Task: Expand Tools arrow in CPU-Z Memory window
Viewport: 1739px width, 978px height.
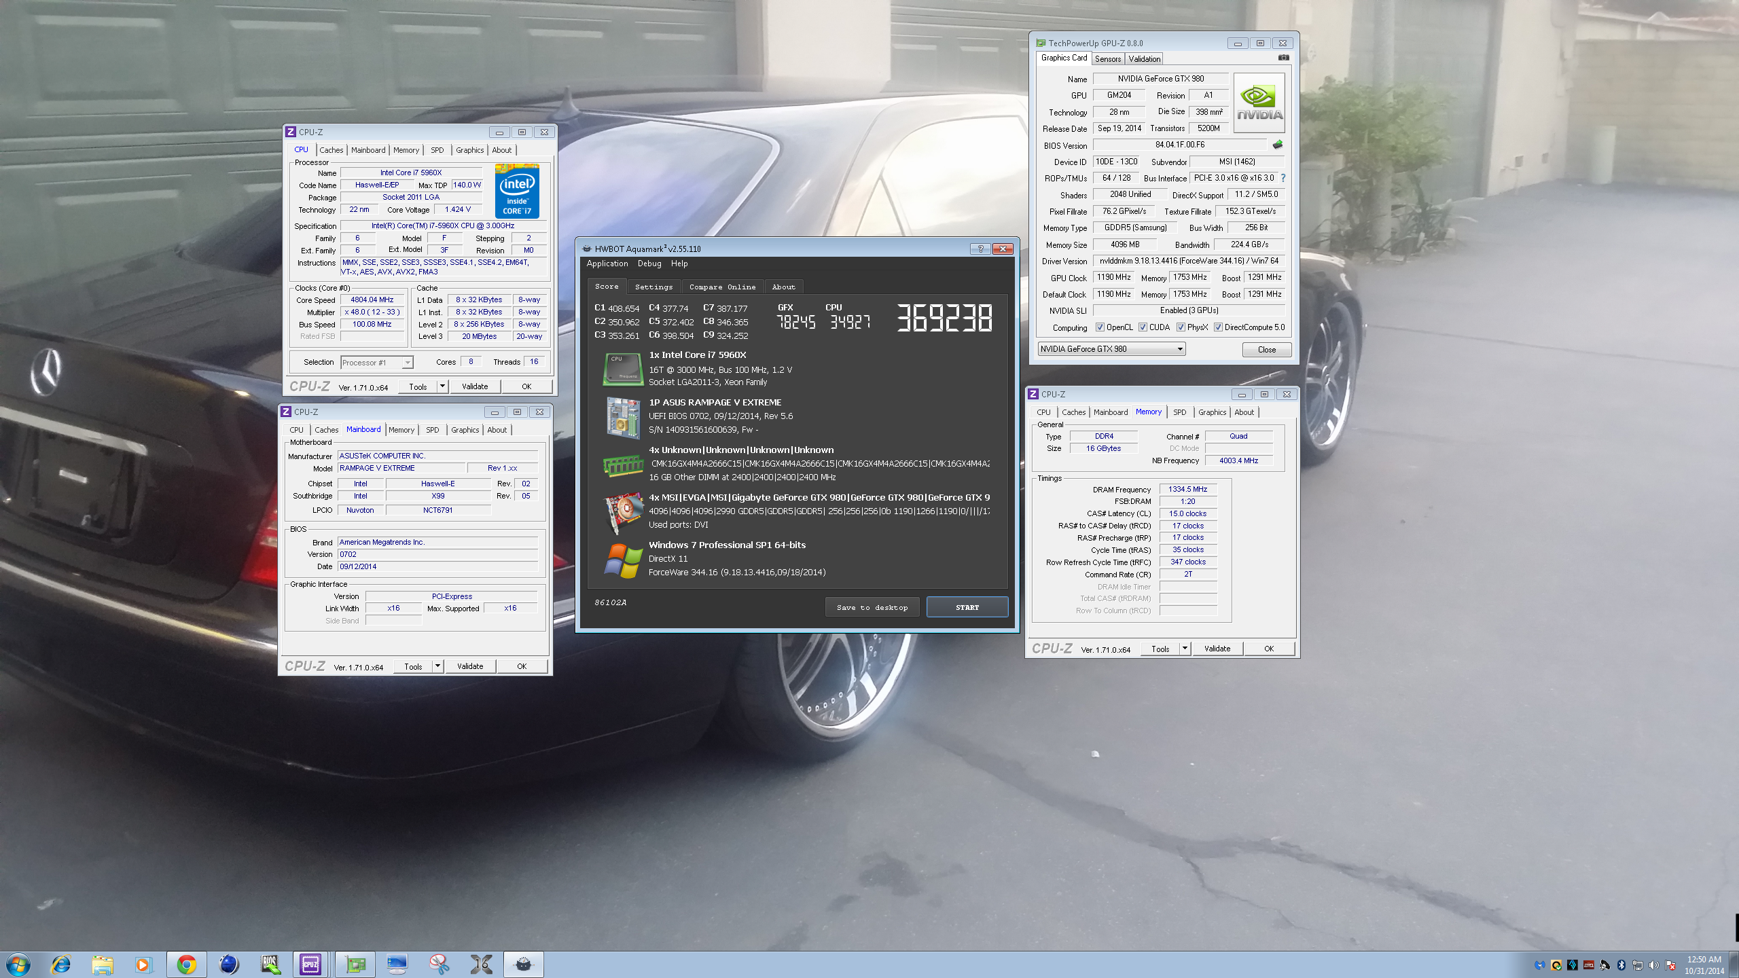Action: [1185, 649]
